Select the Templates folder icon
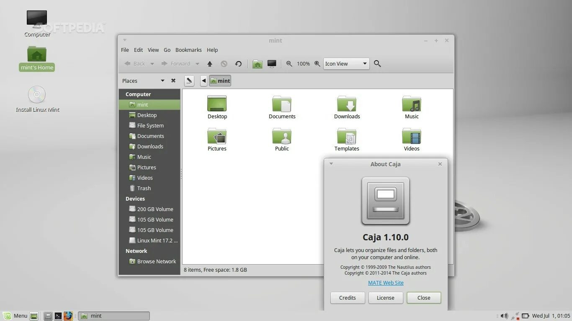This screenshot has width=572, height=321. (347, 135)
